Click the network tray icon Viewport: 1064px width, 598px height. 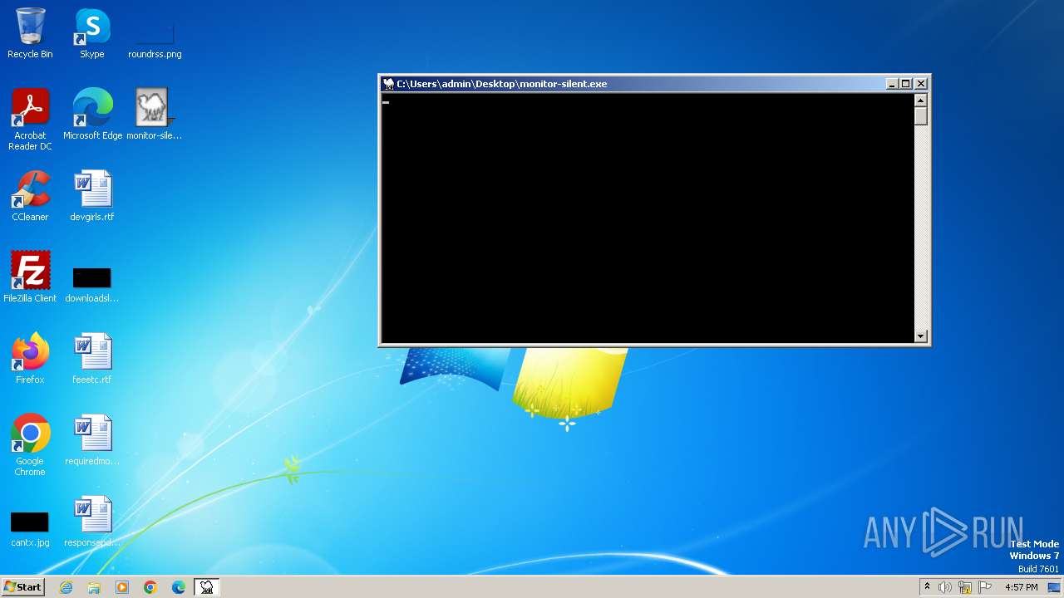[965, 587]
